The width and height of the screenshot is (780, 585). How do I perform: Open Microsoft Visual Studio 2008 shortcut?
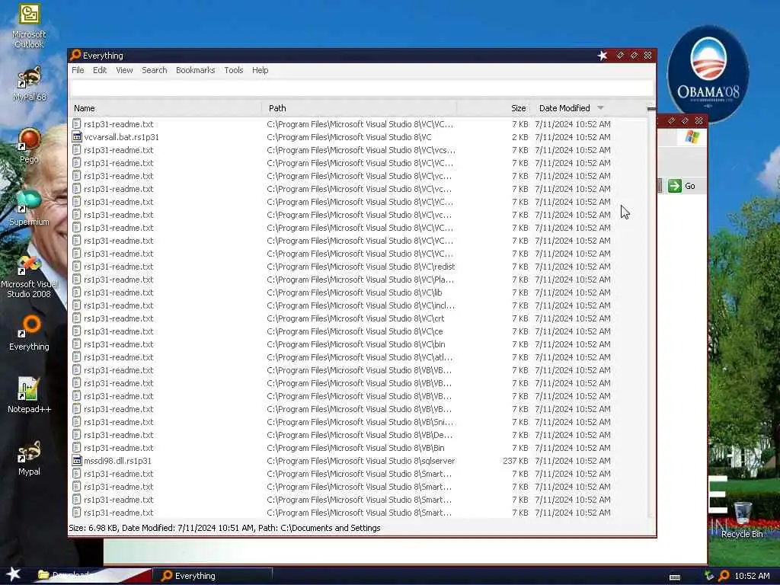point(29,276)
